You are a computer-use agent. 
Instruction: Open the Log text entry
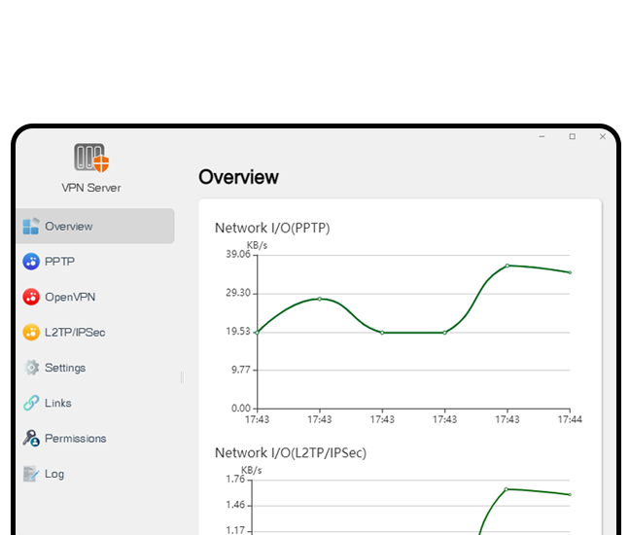click(x=54, y=474)
